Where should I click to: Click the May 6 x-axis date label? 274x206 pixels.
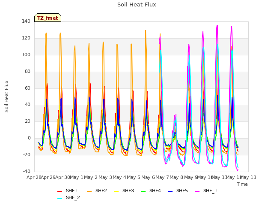tap(148, 177)
